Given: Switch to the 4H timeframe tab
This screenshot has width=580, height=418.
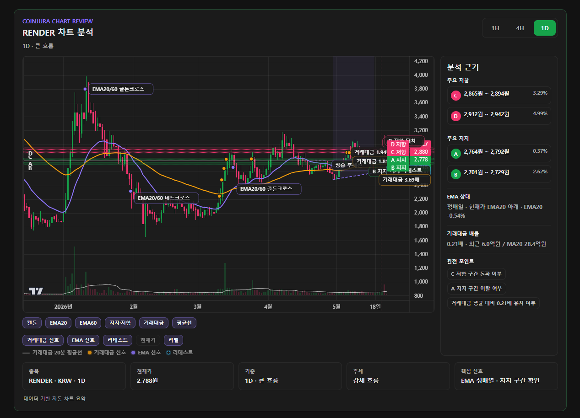Looking at the screenshot, I should pos(520,28).
